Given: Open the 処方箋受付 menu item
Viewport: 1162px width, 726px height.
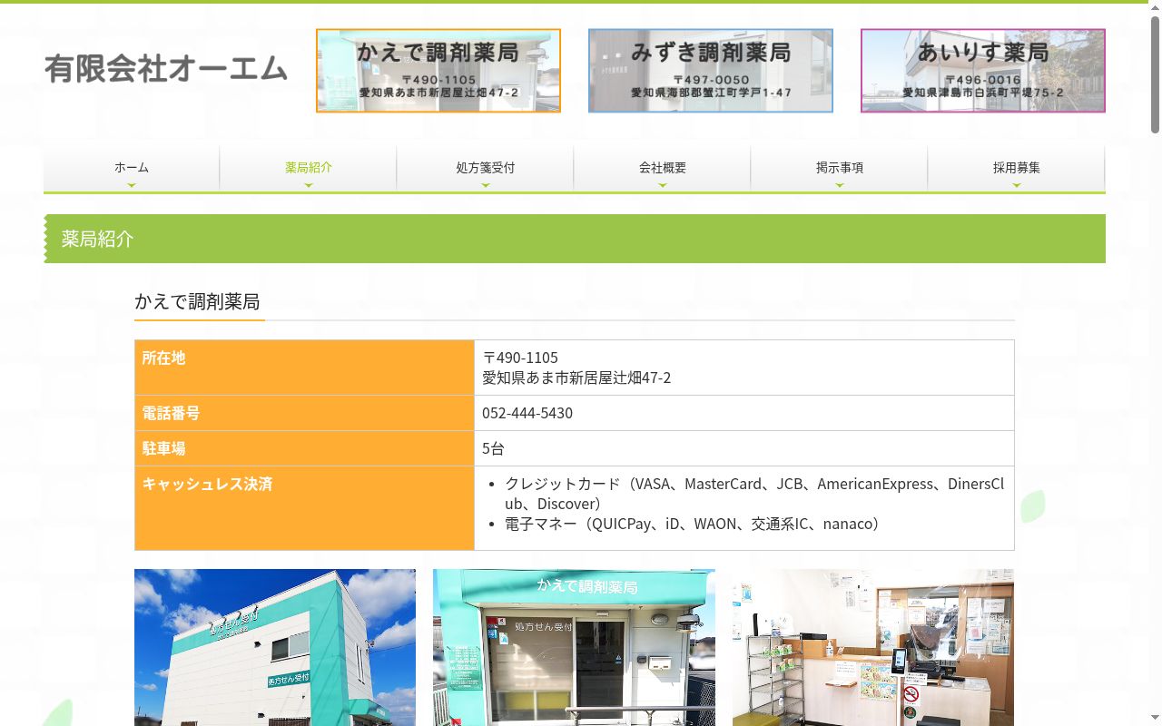Looking at the screenshot, I should click(486, 168).
